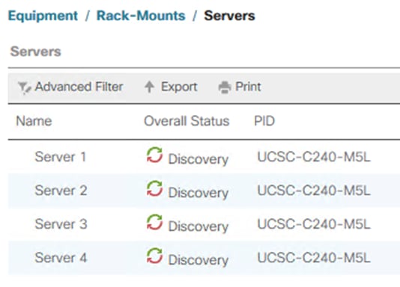
Task: Select the Server 4 row
Action: tap(204, 258)
